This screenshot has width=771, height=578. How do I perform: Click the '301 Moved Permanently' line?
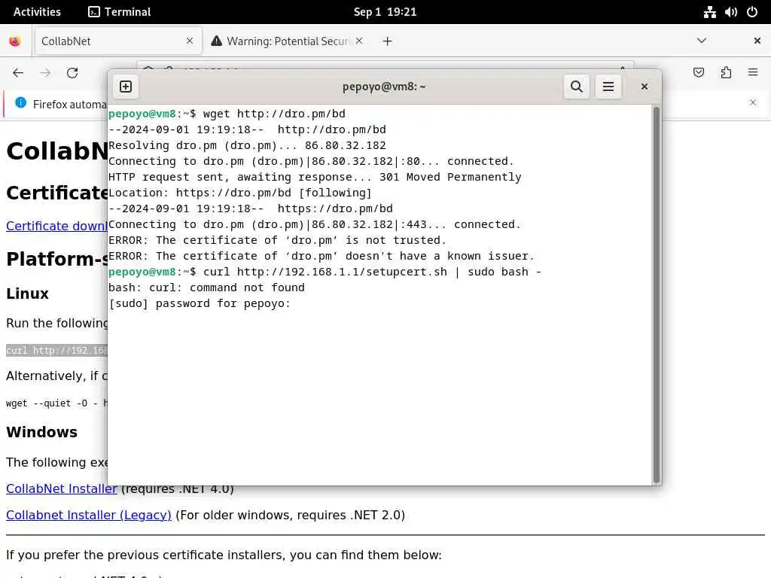315,177
